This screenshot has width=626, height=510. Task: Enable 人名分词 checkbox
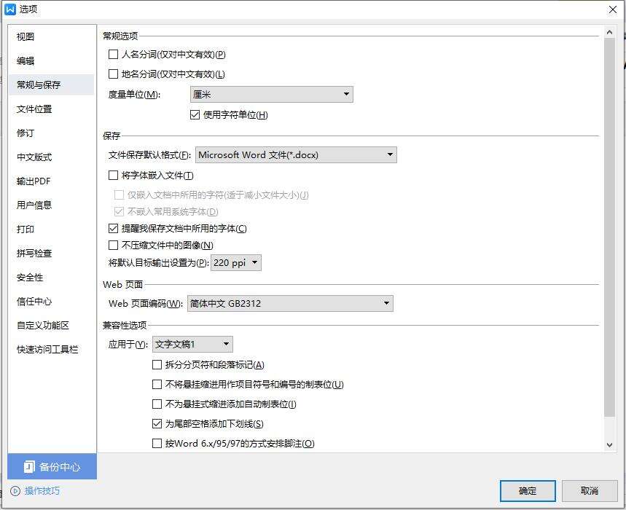[x=114, y=54]
